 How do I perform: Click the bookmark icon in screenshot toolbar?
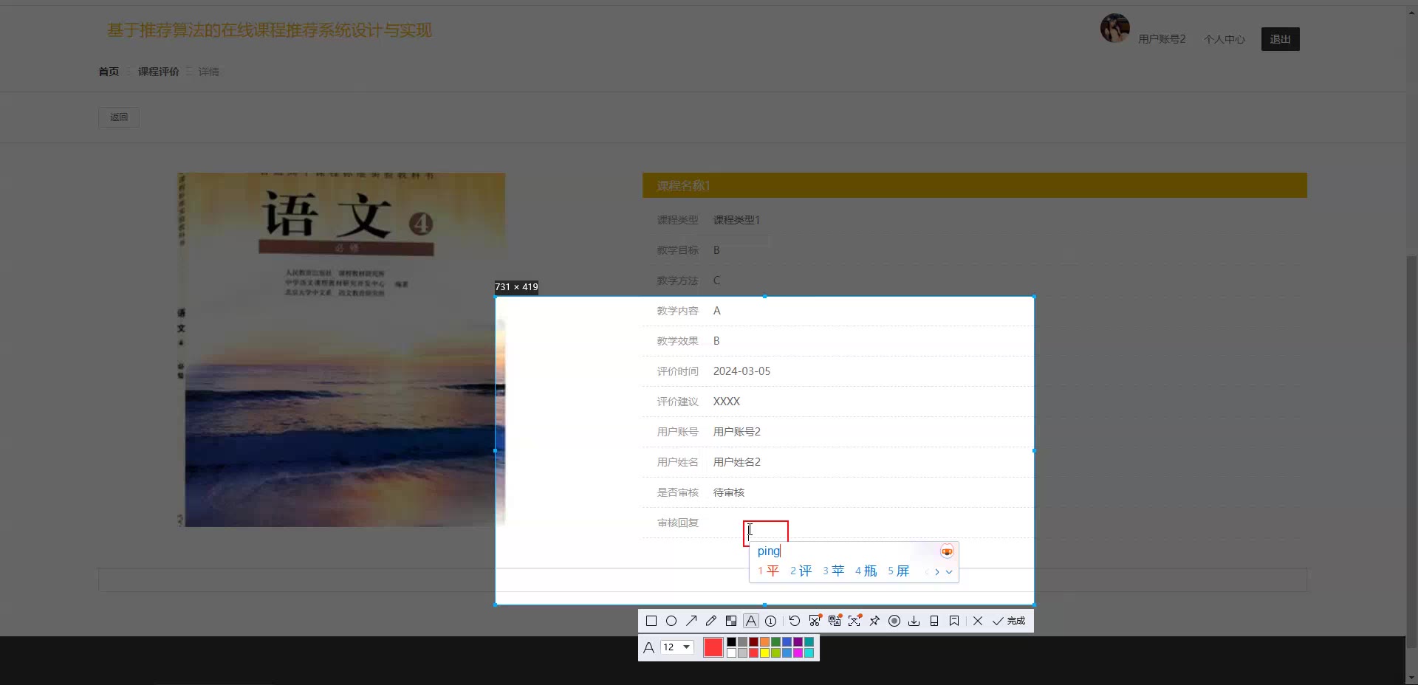pos(954,621)
